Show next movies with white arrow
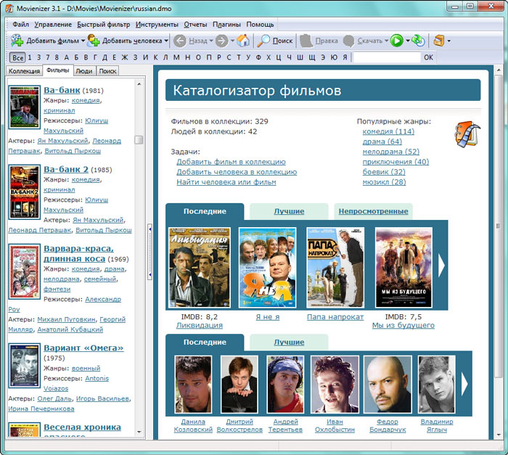 441,266
